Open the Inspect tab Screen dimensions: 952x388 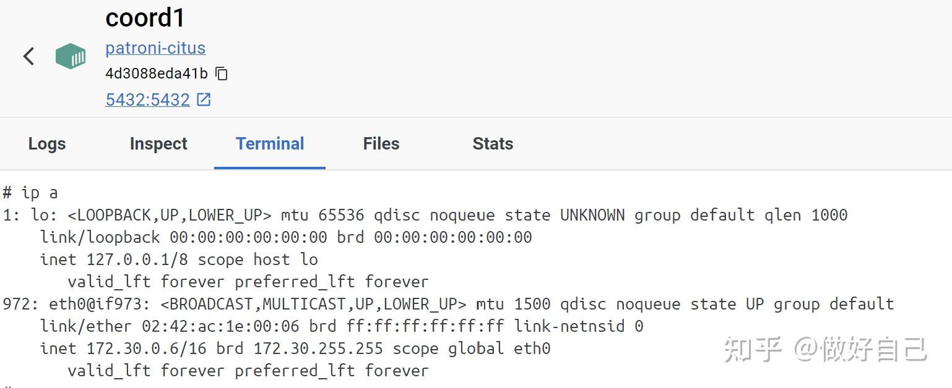pyautogui.click(x=158, y=143)
